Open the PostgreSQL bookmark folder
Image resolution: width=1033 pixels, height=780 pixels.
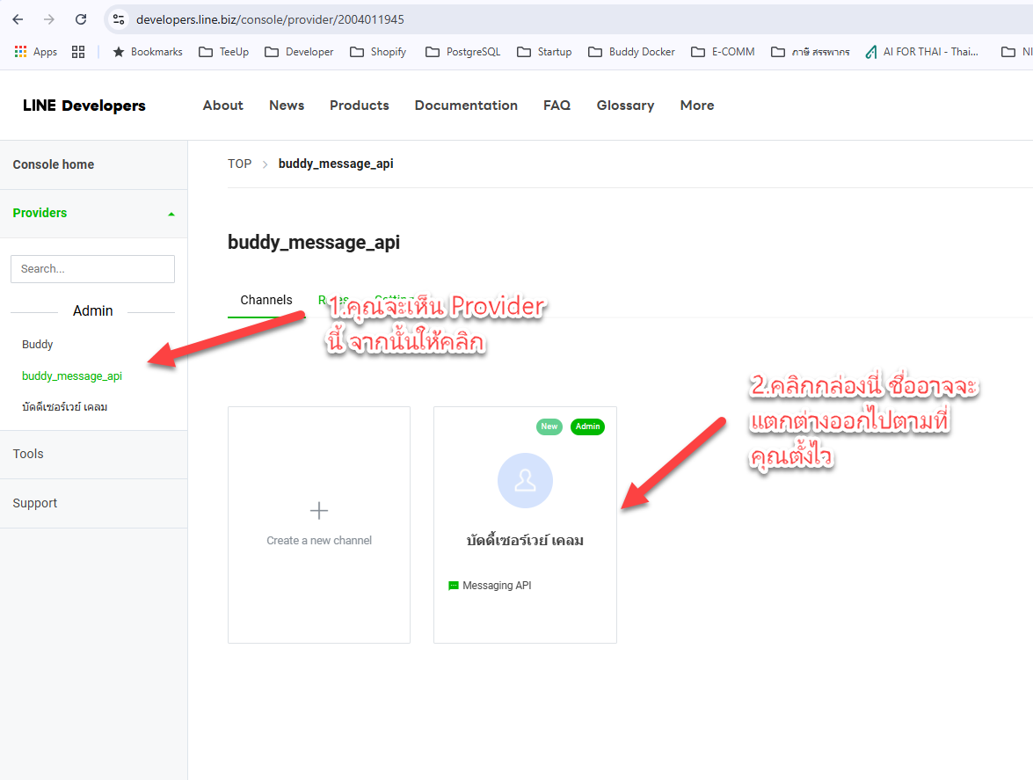pos(463,51)
